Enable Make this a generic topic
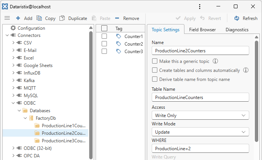 point(155,61)
